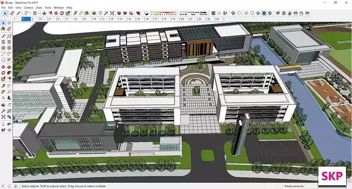Viewport: 352px width, 189px height.
Task: Adjust the shadow time-of-day slider
Action: [193, 13]
